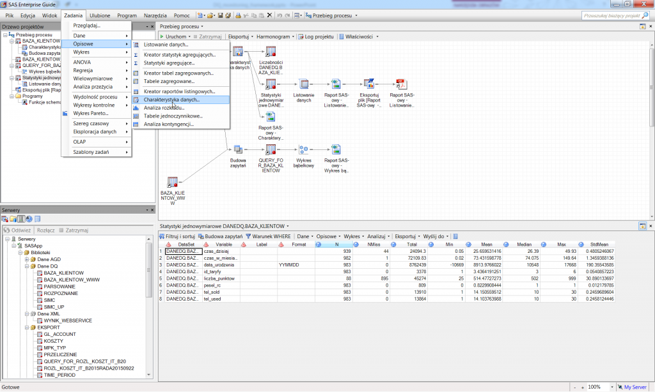Click the Budowa zapytań toolbar button
Screen dimensions: 655x392
coord(221,236)
